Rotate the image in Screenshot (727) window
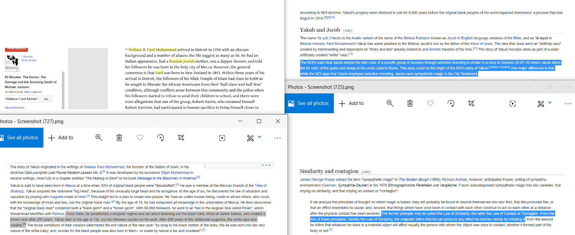575x235 pixels. pos(160,138)
